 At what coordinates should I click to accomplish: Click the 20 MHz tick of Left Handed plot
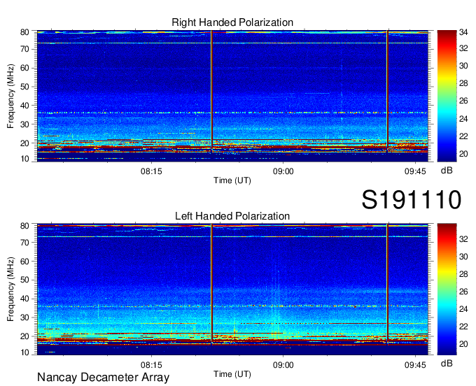(x=24, y=336)
